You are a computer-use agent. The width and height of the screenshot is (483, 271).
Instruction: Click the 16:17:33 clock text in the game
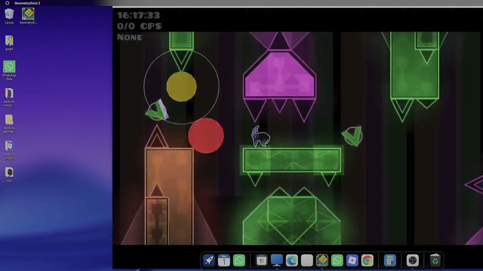click(x=138, y=15)
